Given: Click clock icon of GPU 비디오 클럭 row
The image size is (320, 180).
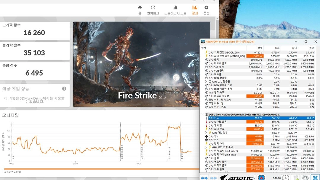Looking at the screenshot, I should pyautogui.click(x=207, y=166).
